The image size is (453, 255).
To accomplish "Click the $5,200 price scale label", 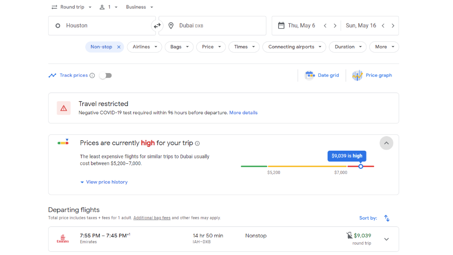I will coord(274,172).
